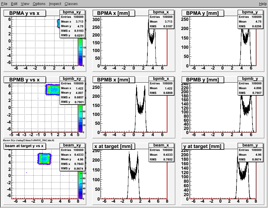
Task: Click 'RMS 0.6256' in bpma_y stats
Action: click(x=250, y=26)
